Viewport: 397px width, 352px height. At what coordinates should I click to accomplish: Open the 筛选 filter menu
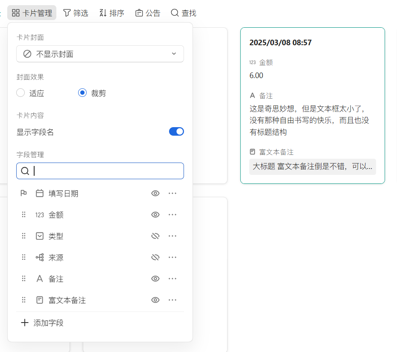(x=76, y=13)
